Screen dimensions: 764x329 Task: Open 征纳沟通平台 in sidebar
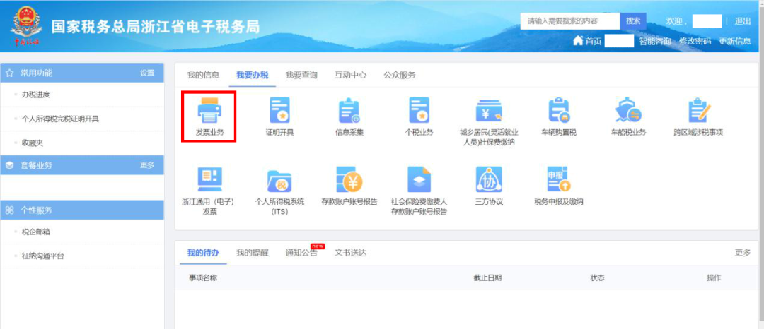coord(43,256)
